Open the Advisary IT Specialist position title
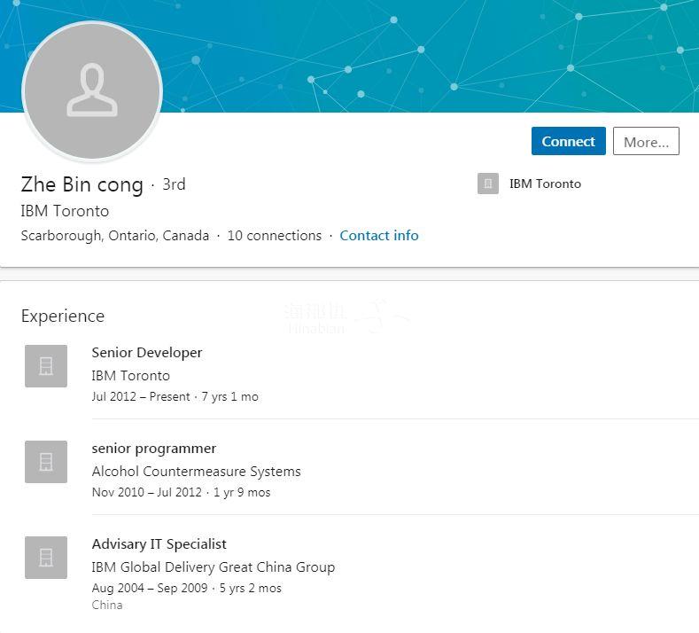The height and width of the screenshot is (633, 699). pyautogui.click(x=159, y=544)
